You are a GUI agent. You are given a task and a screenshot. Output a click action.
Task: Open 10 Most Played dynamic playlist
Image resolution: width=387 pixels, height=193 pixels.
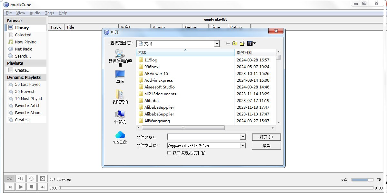26,99
